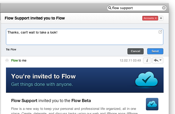The width and height of the screenshot is (175, 114).
Task: Open the reply options dropdown arrow
Action: 160,60
